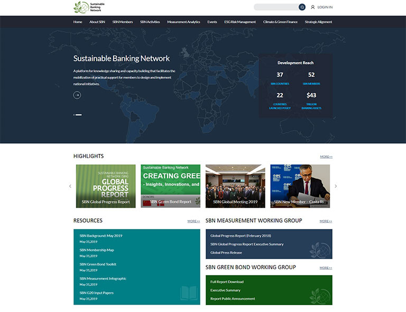Open the SBN Global Progress Report thumbnail
This screenshot has height=312, width=406.
(x=106, y=186)
